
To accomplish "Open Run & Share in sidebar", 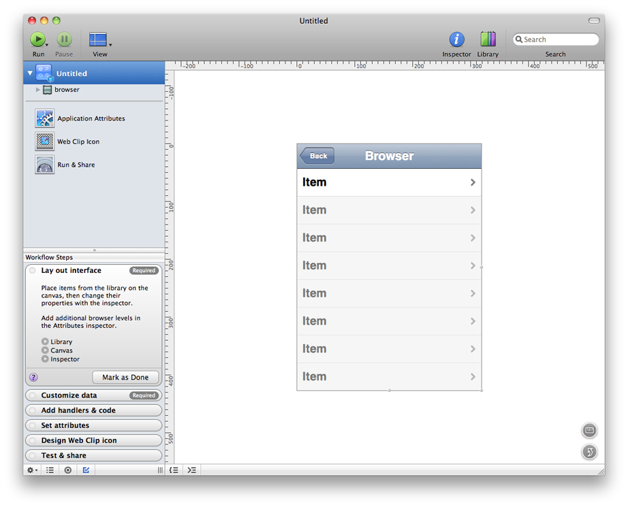I will 45,165.
